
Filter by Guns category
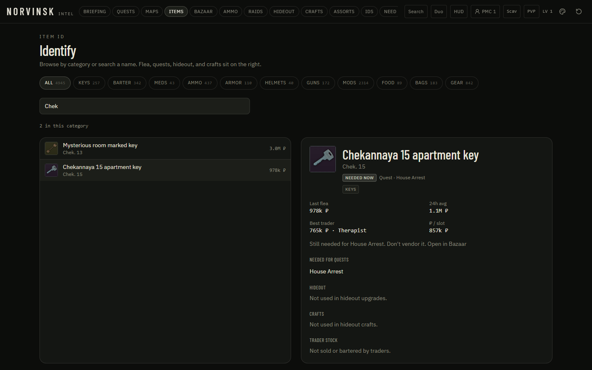[x=318, y=83]
